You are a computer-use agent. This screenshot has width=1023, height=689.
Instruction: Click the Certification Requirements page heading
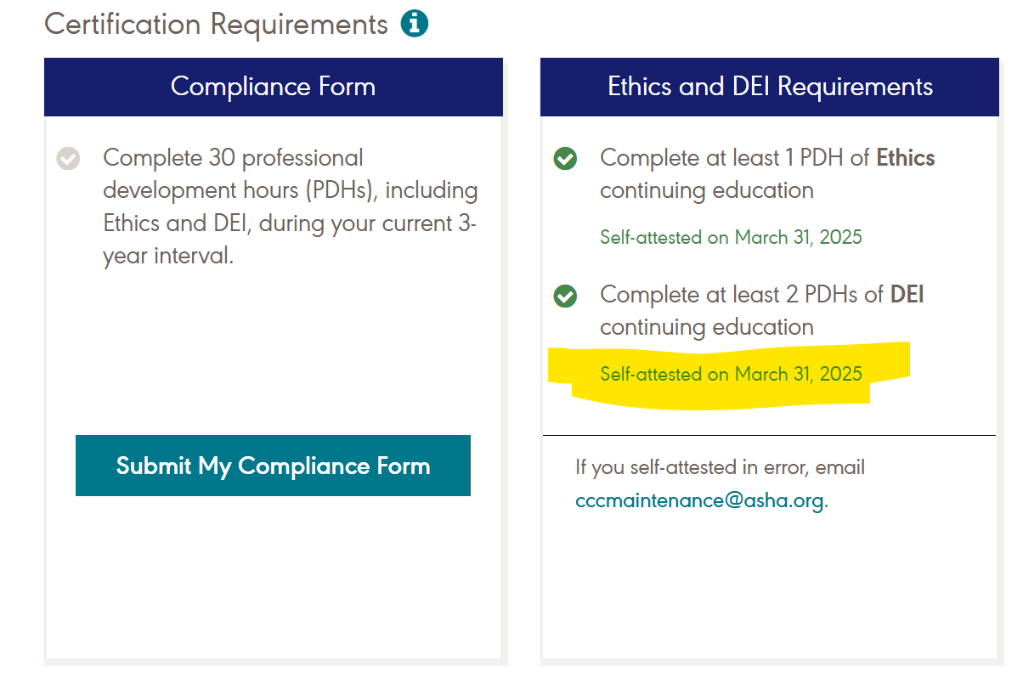pos(216,24)
